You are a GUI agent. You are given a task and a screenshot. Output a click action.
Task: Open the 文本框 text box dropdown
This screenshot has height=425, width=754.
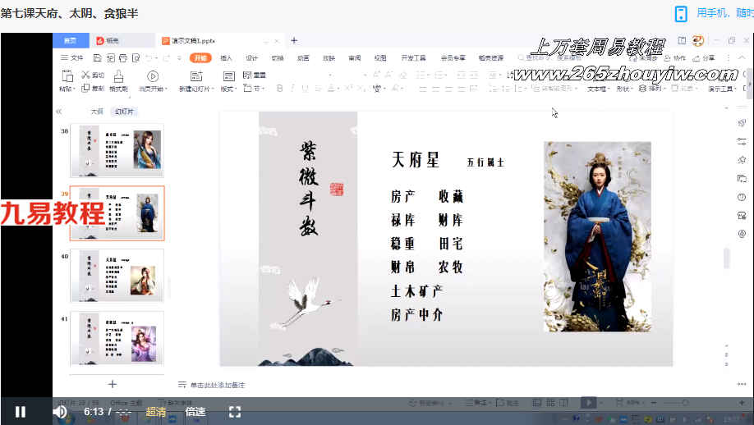tap(598, 89)
